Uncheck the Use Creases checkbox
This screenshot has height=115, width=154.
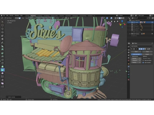pos(143,63)
